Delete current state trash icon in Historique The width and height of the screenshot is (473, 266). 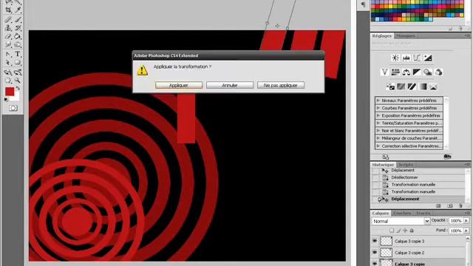460,205
